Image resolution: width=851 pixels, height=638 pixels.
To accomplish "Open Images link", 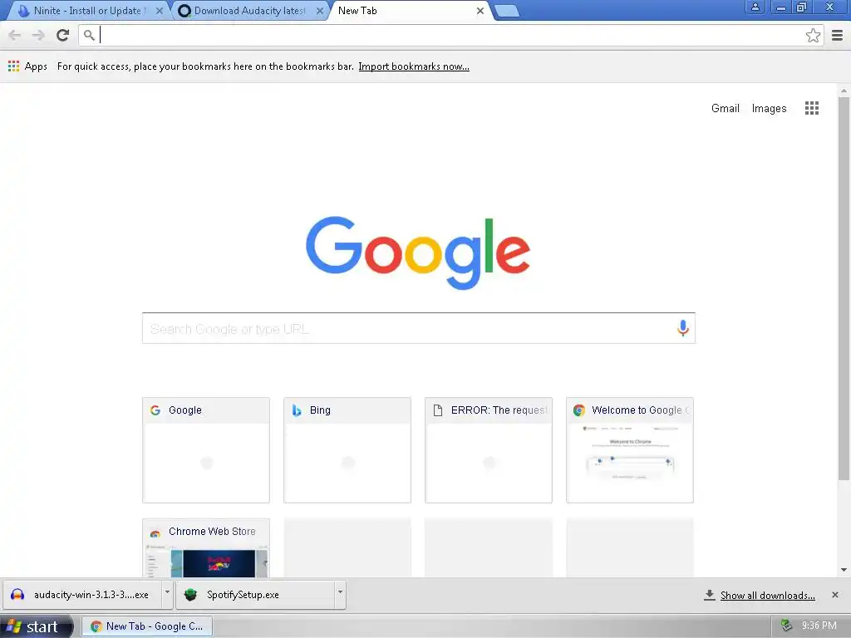I will pyautogui.click(x=769, y=108).
